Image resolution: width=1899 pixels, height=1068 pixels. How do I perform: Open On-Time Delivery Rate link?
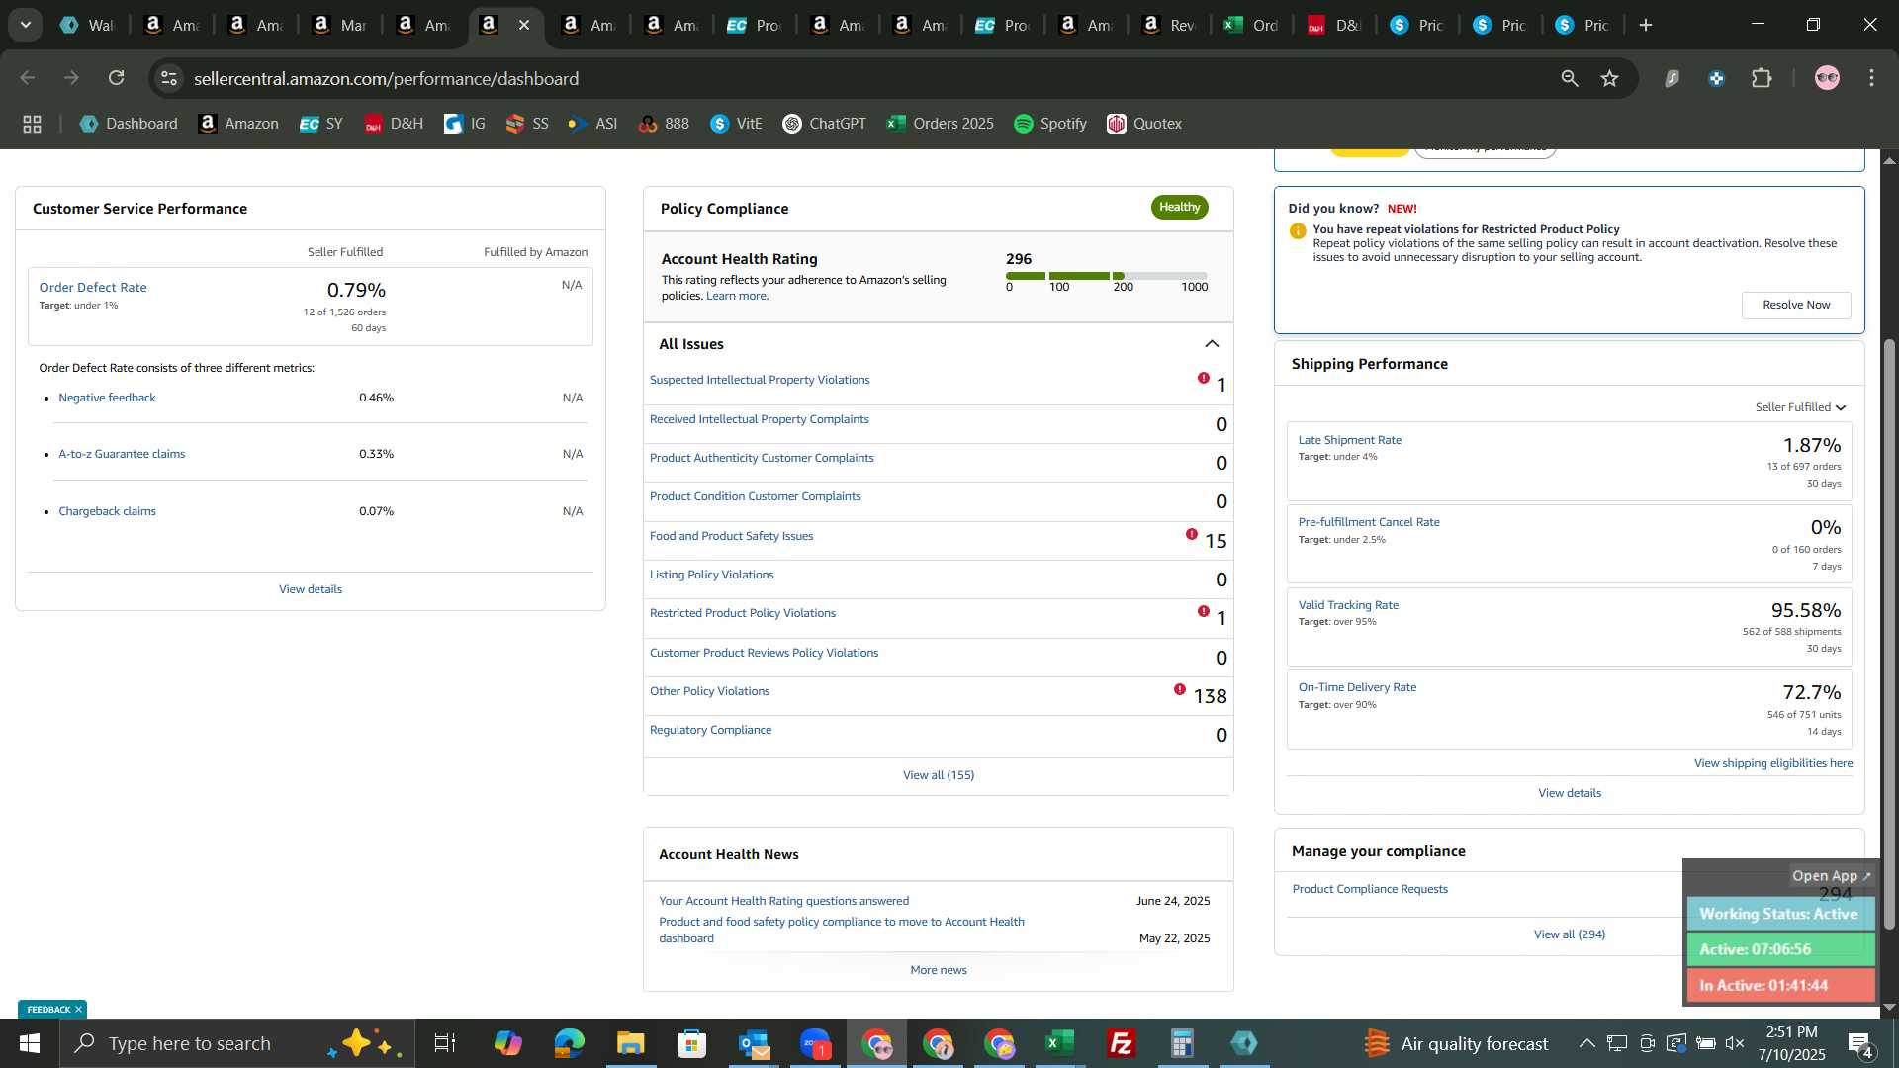(x=1357, y=687)
